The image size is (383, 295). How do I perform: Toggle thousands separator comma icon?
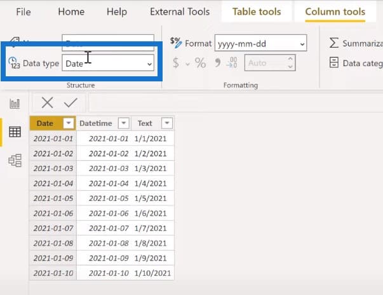pos(217,63)
